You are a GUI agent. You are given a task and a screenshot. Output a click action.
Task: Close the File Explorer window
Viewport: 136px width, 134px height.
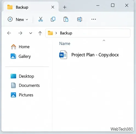pyautogui.click(x=127, y=5)
